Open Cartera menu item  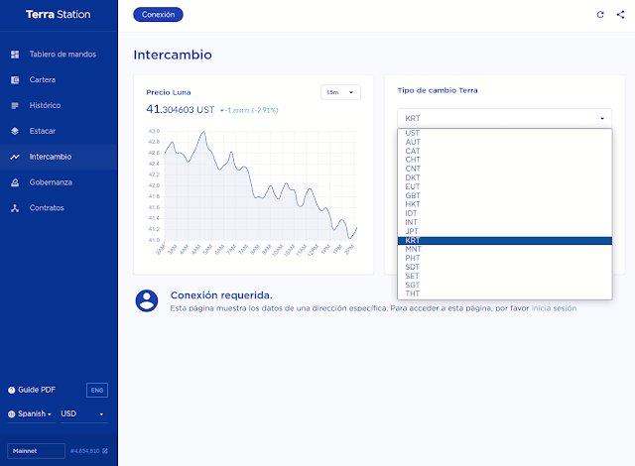click(59, 80)
